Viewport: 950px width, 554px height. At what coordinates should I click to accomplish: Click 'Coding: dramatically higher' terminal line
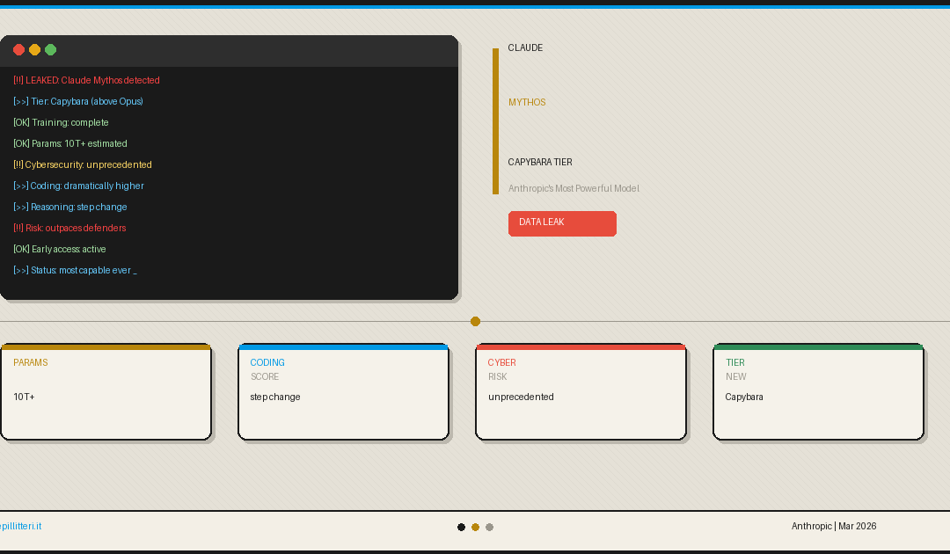point(79,186)
